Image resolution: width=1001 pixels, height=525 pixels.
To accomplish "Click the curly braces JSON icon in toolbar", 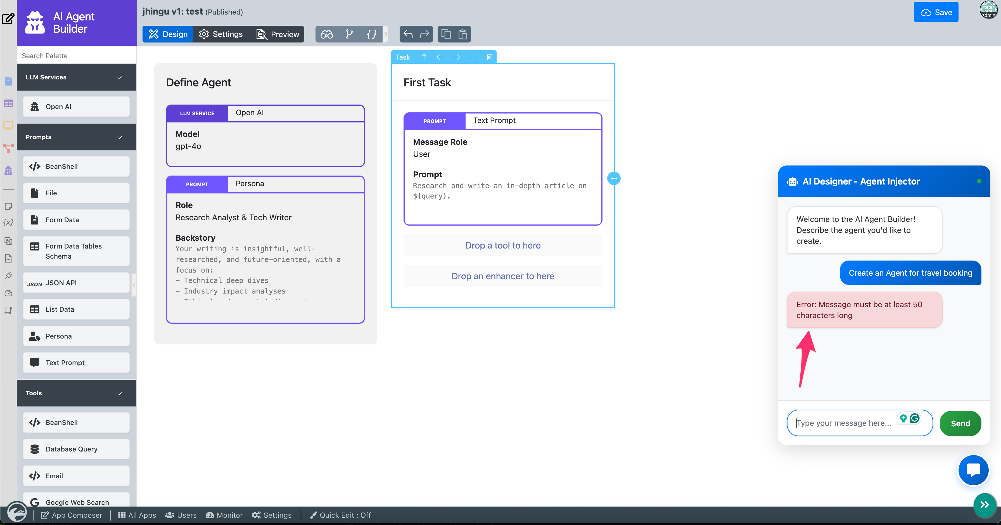I will tap(371, 34).
